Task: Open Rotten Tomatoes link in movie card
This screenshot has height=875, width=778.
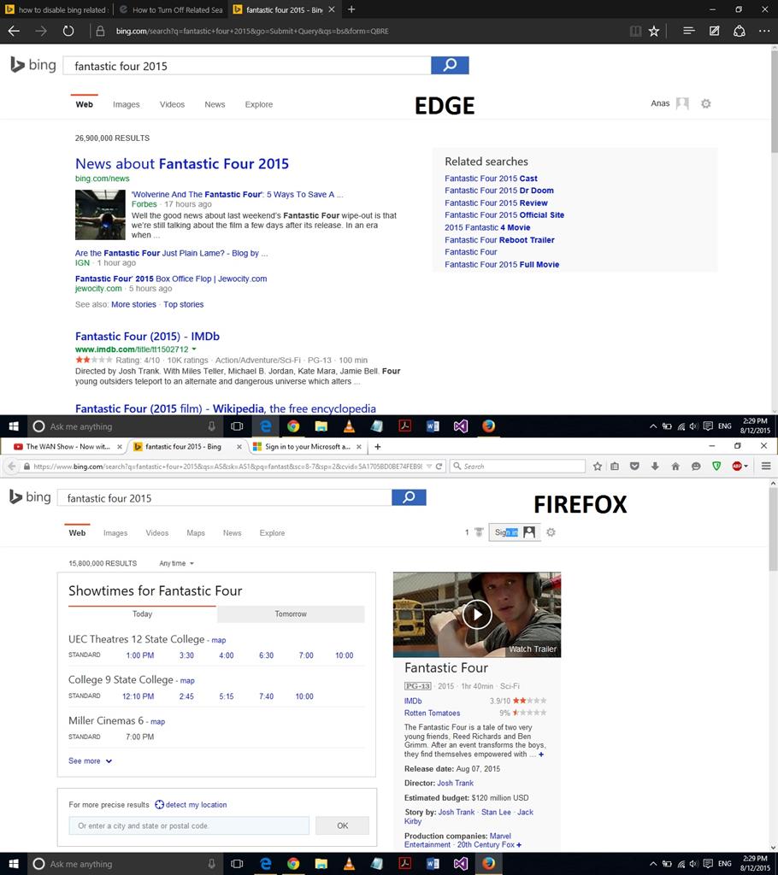Action: click(433, 714)
